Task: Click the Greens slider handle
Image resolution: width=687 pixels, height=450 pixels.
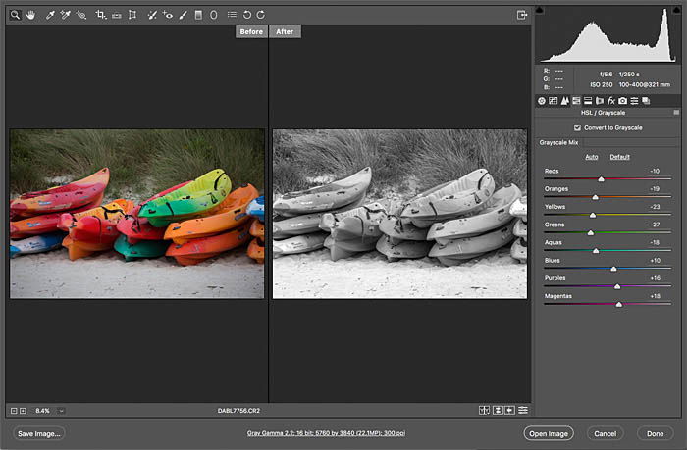Action: click(x=591, y=233)
